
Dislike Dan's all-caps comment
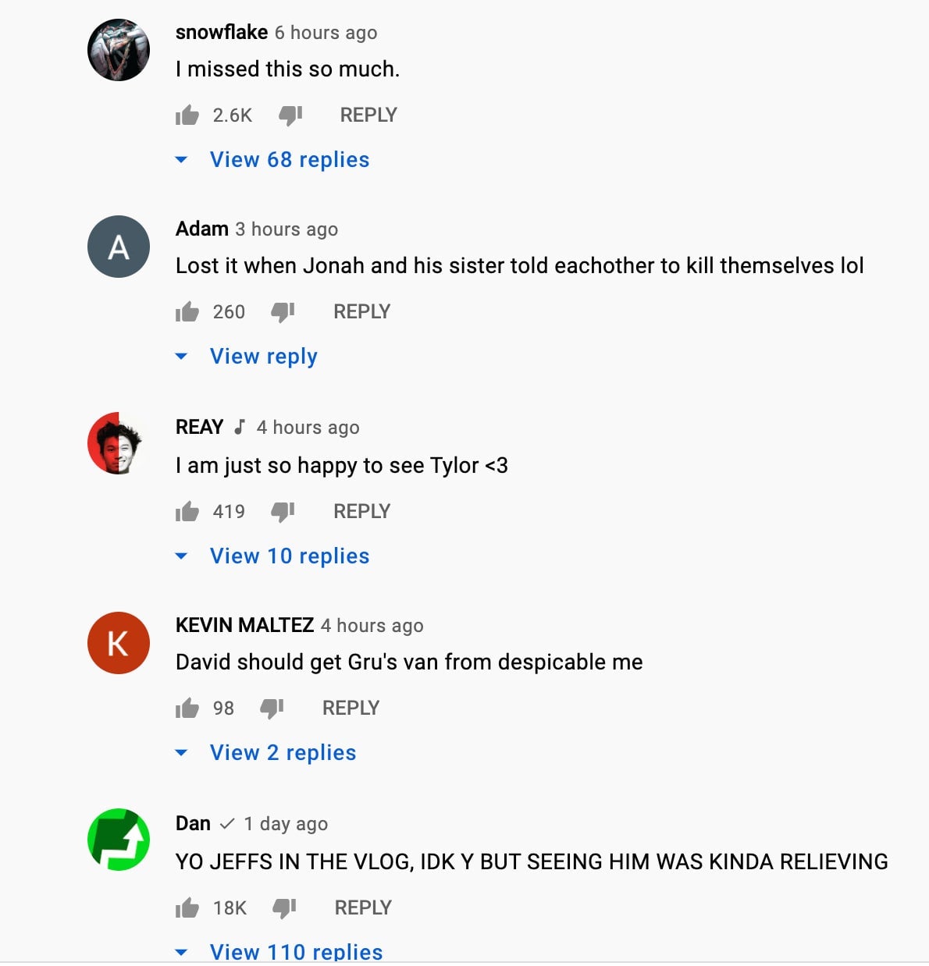[284, 907]
